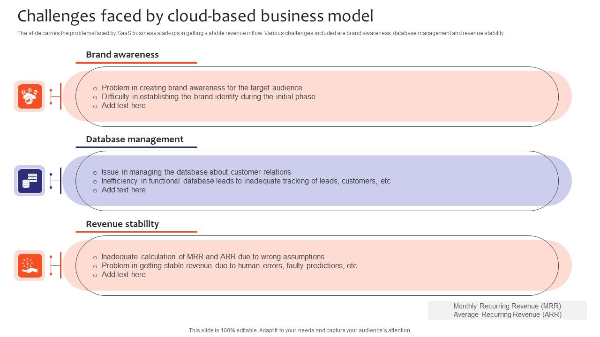Click 'Difficulty in establishing the brand identity' bullet
The height and width of the screenshot is (337, 600).
coord(208,97)
